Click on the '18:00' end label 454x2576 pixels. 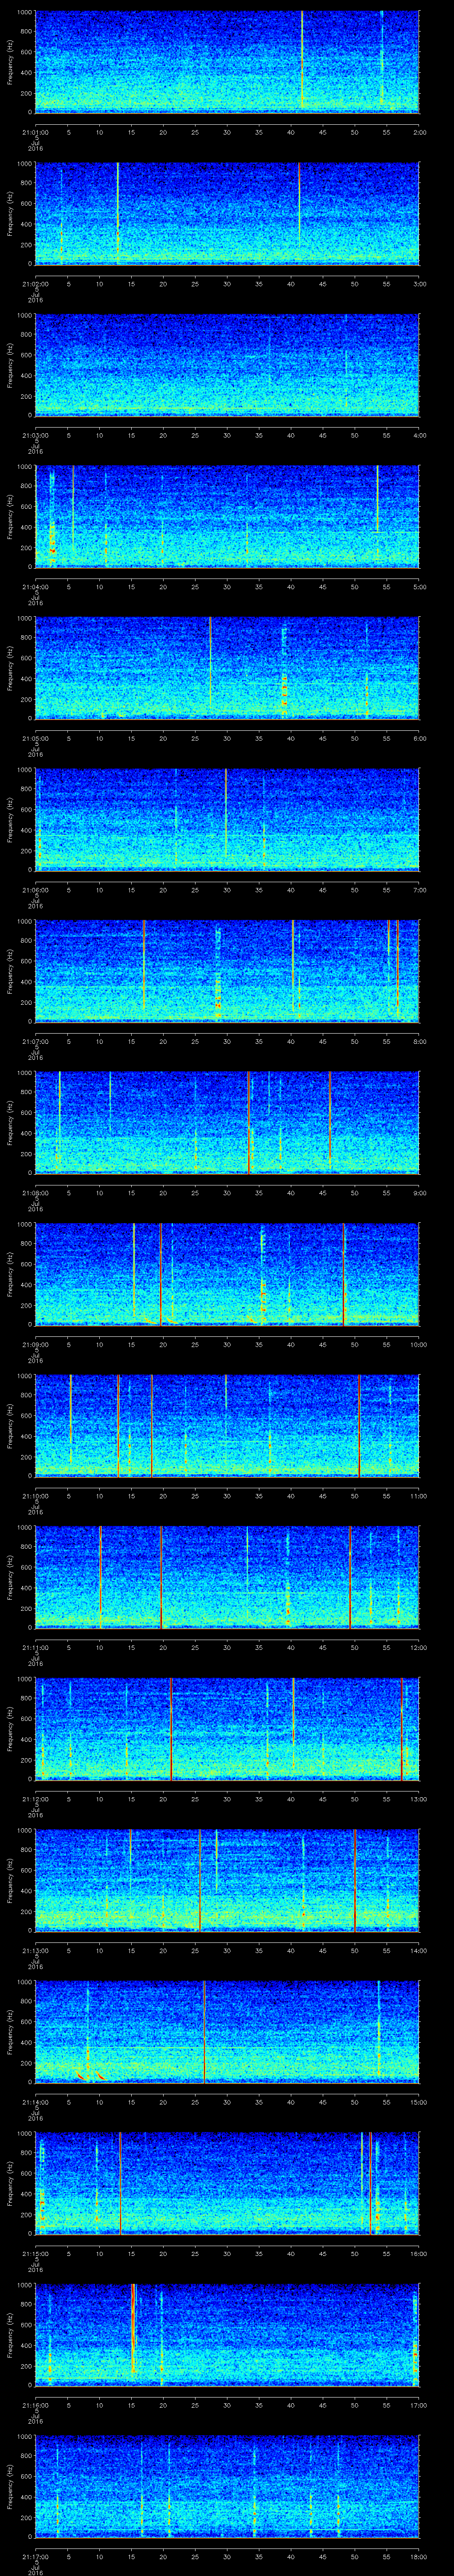(x=418, y=2556)
